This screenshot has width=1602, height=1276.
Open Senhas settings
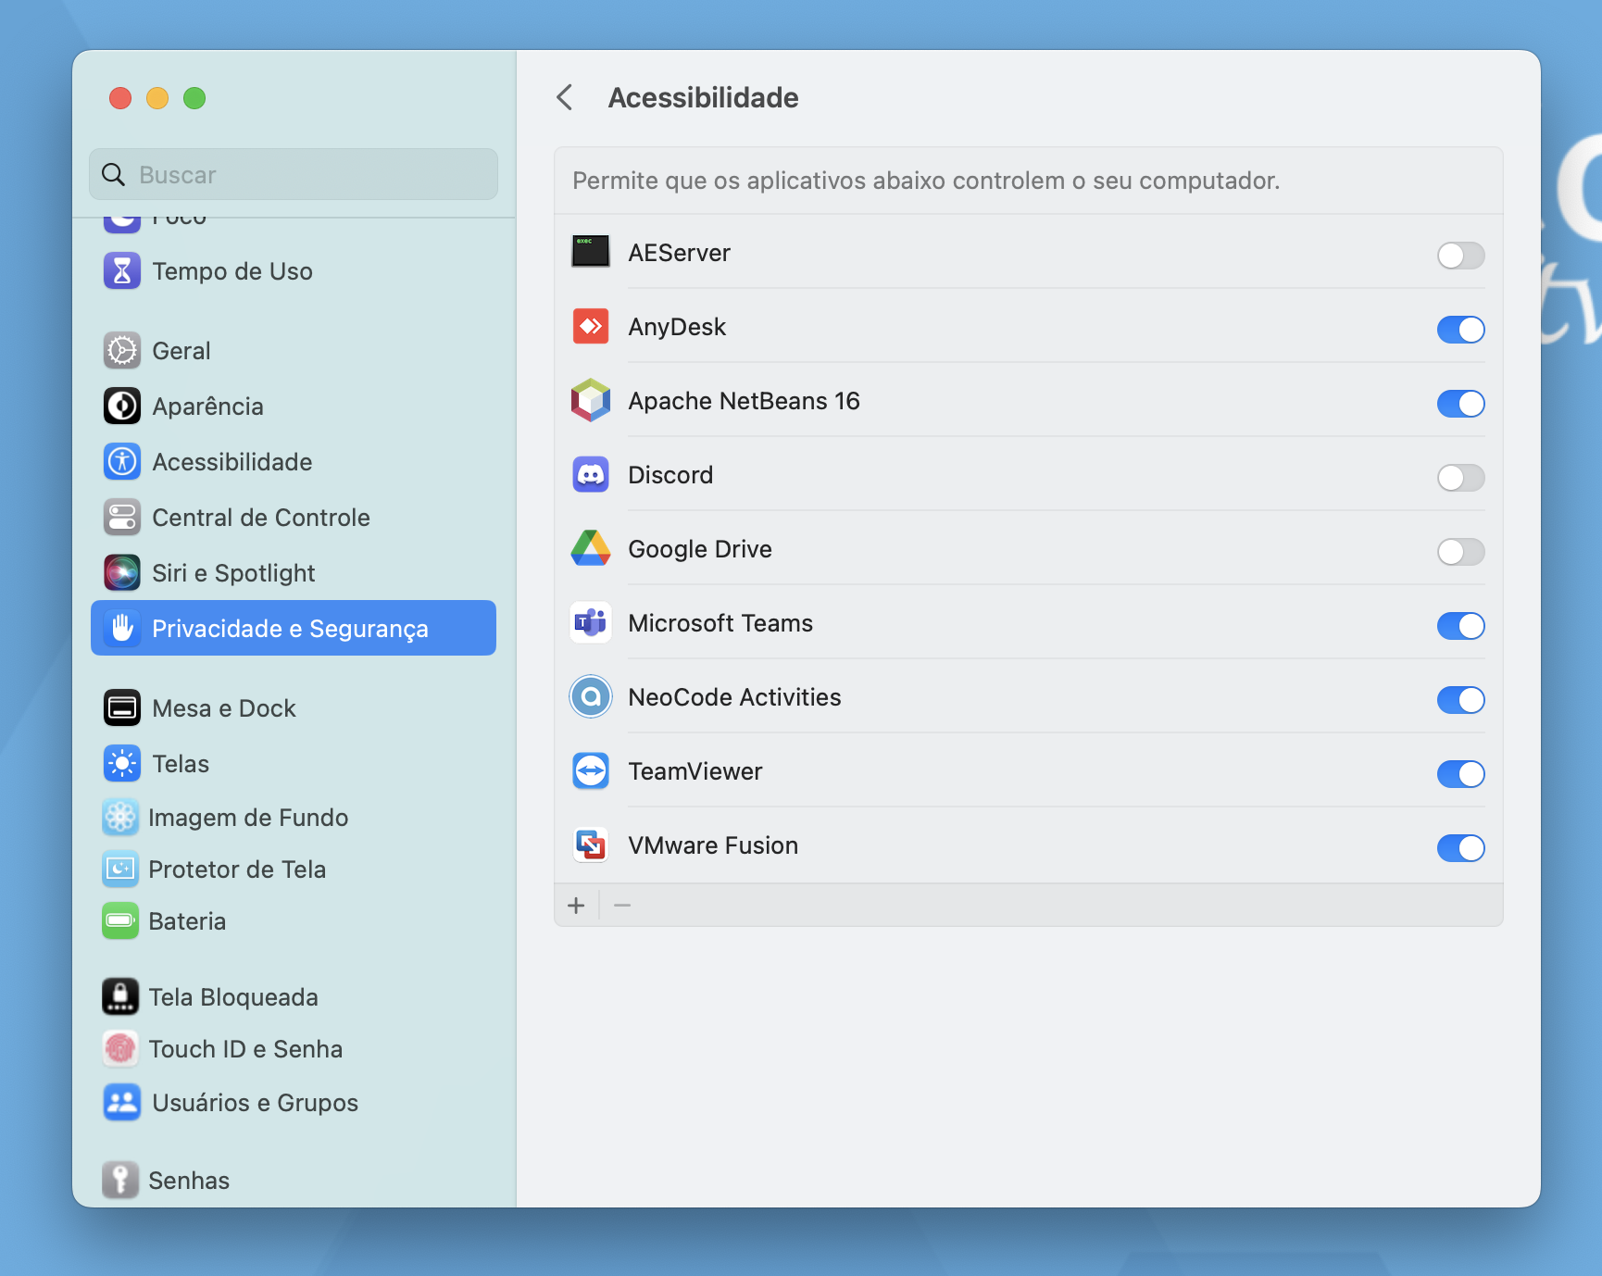(294, 1180)
